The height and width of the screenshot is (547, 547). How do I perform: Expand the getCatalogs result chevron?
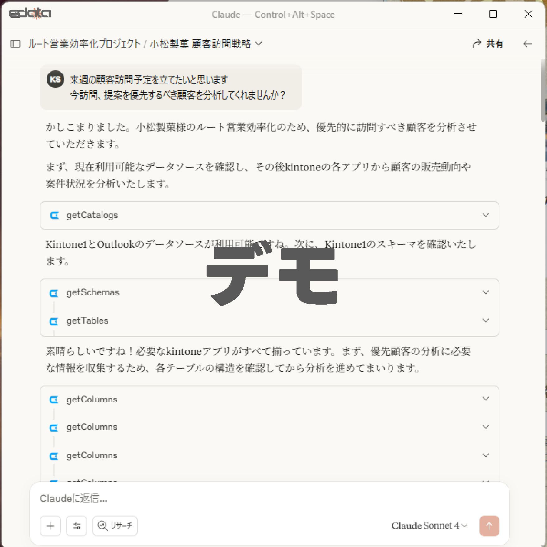pos(485,215)
